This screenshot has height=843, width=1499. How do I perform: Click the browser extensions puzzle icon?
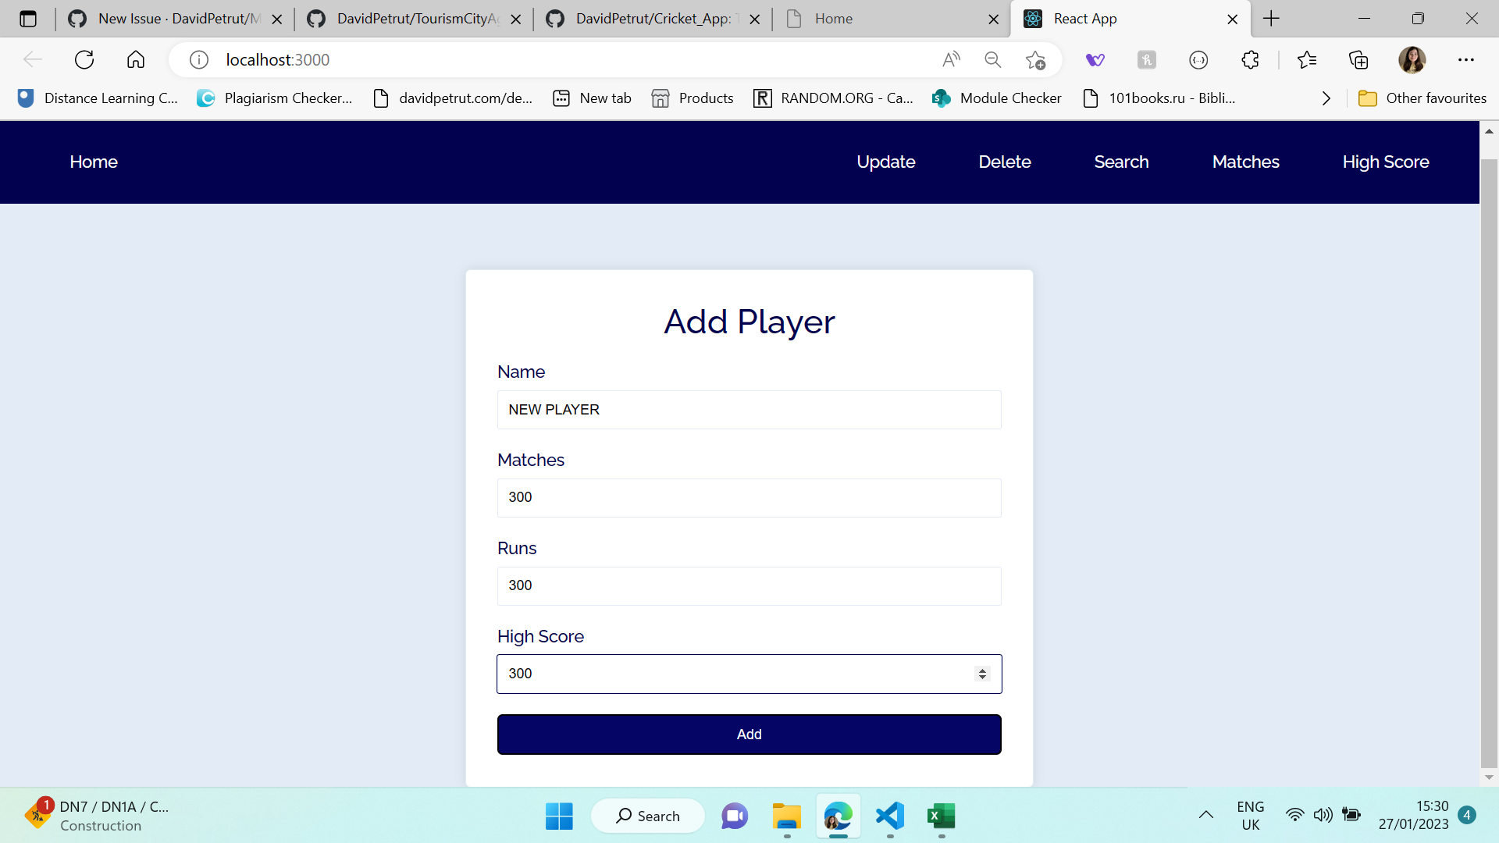1250,59
